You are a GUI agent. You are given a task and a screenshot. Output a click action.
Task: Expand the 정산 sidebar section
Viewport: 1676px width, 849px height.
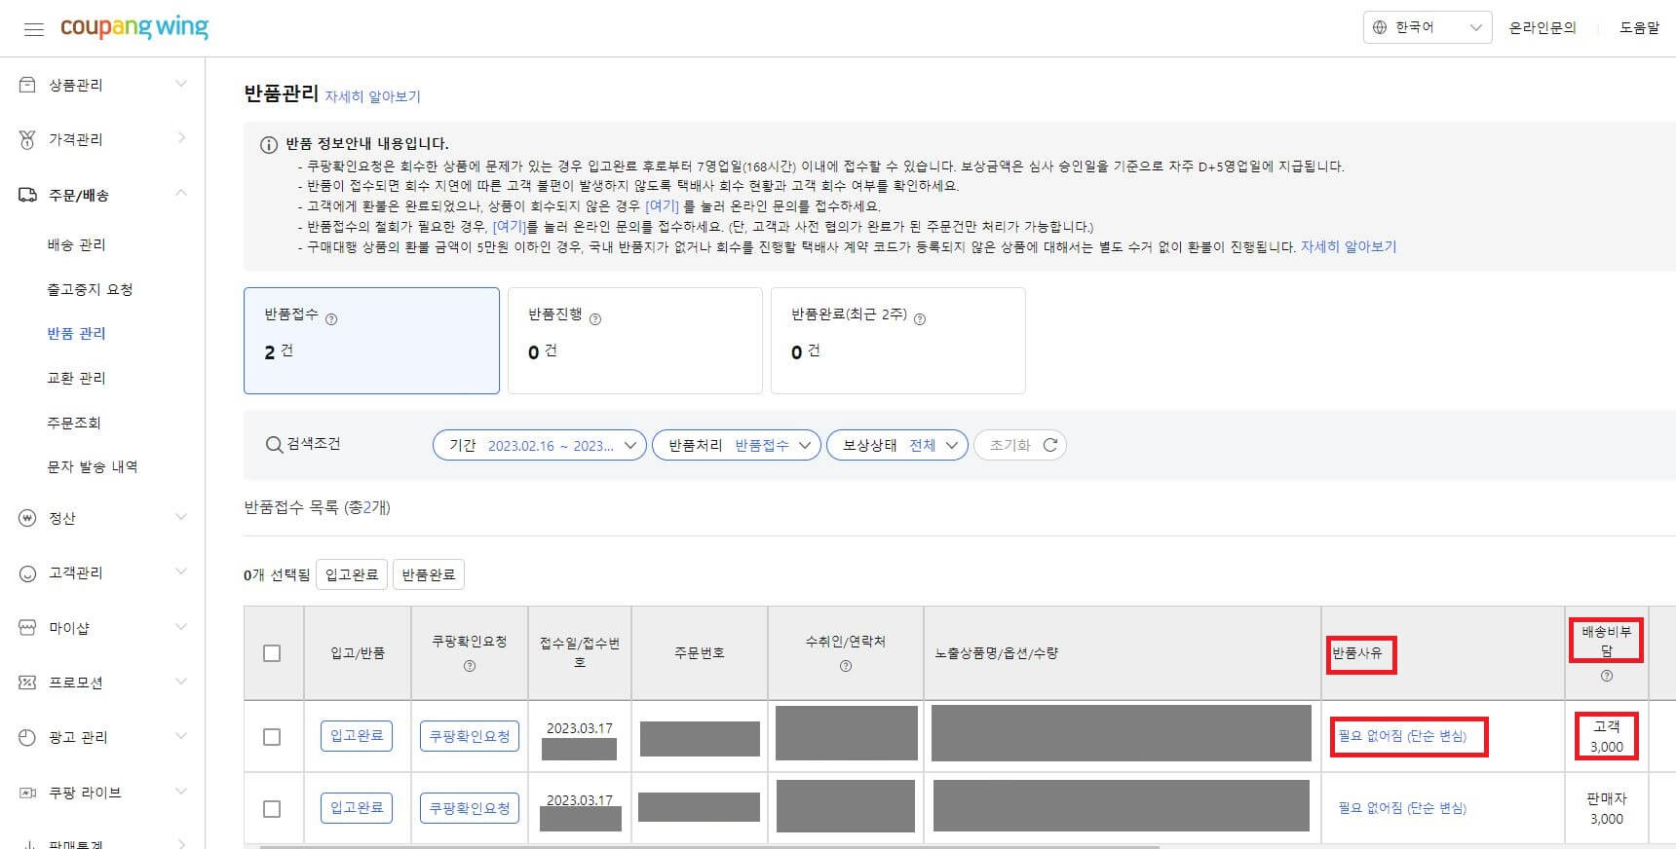point(181,517)
